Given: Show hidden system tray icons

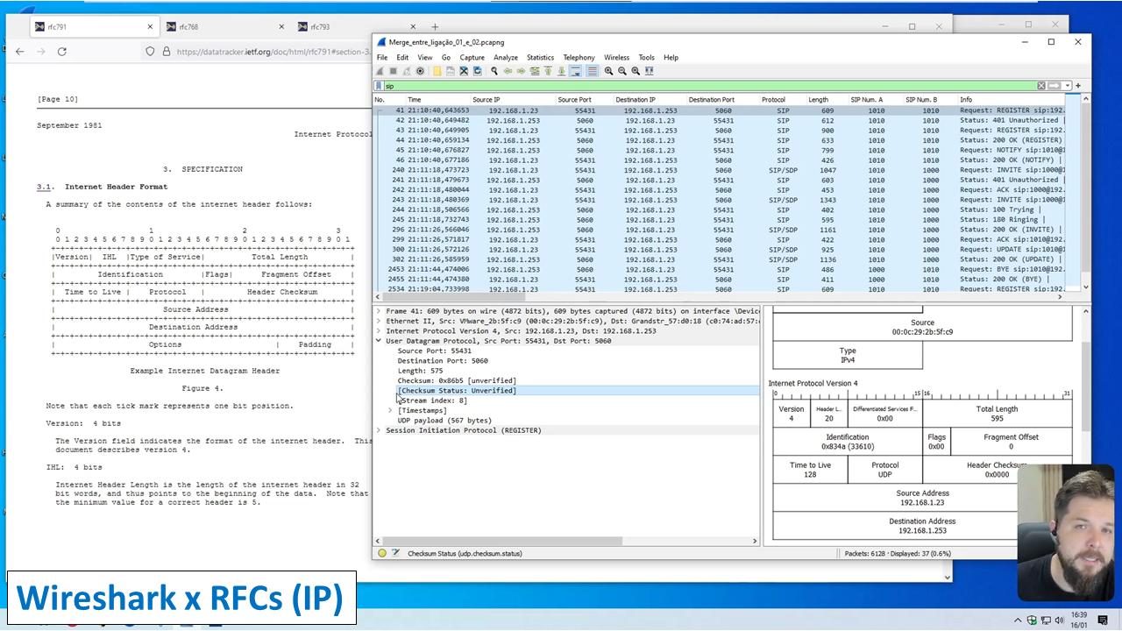Looking at the screenshot, I should pyautogui.click(x=1019, y=620).
